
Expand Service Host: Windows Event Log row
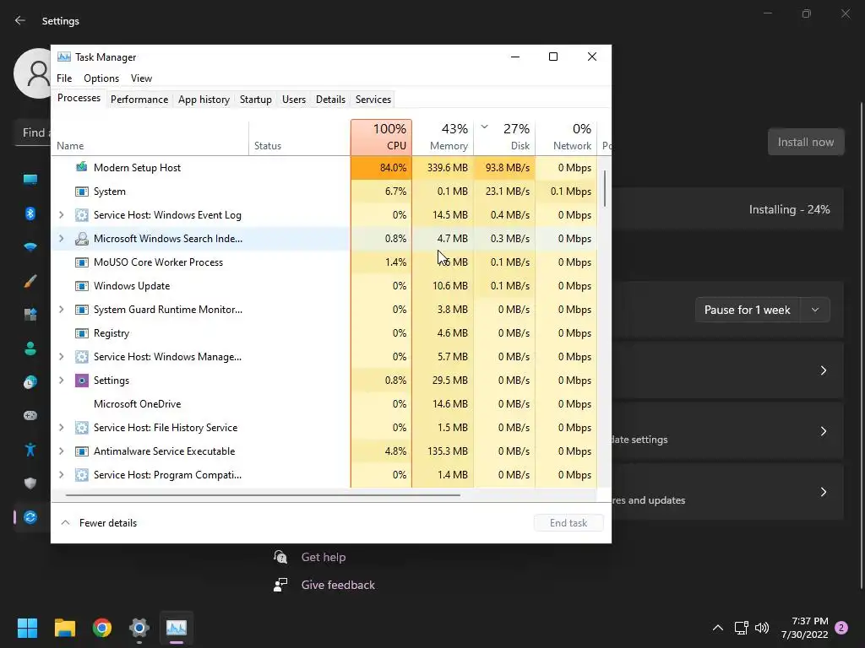pyautogui.click(x=61, y=215)
